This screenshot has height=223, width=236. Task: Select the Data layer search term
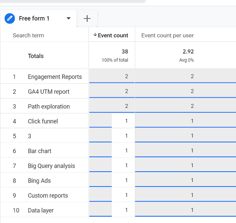[41, 211]
